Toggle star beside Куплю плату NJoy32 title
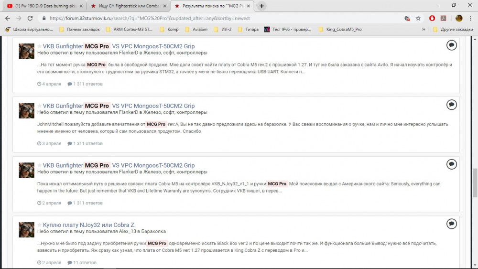The width and height of the screenshot is (478, 269). click(39, 225)
